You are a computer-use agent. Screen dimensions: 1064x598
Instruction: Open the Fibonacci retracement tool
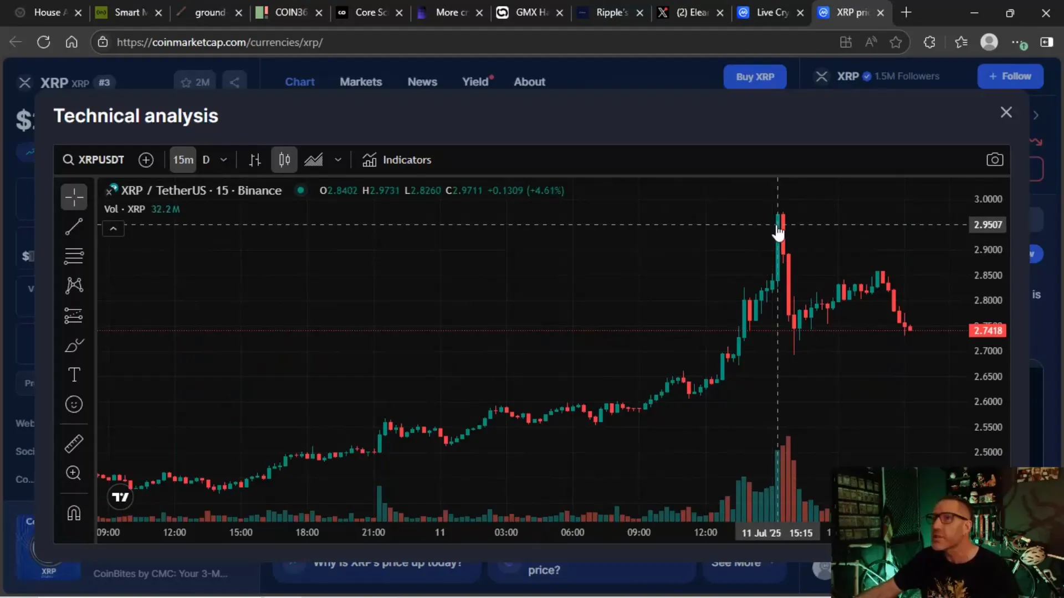coord(74,256)
